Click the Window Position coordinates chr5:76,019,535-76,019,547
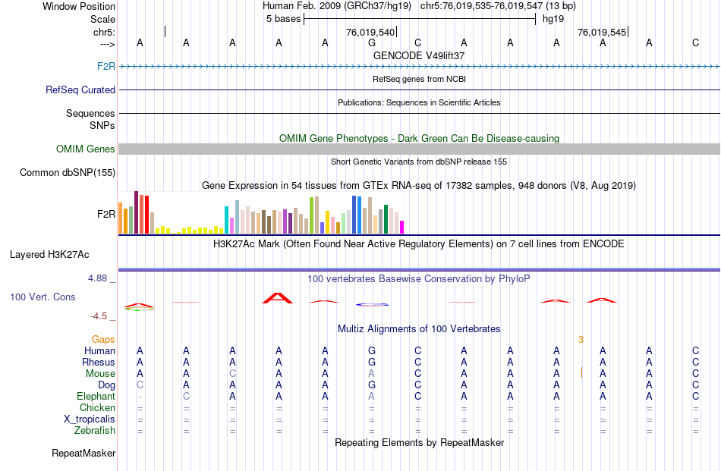Viewport: 721px width, 471px height. (481, 6)
